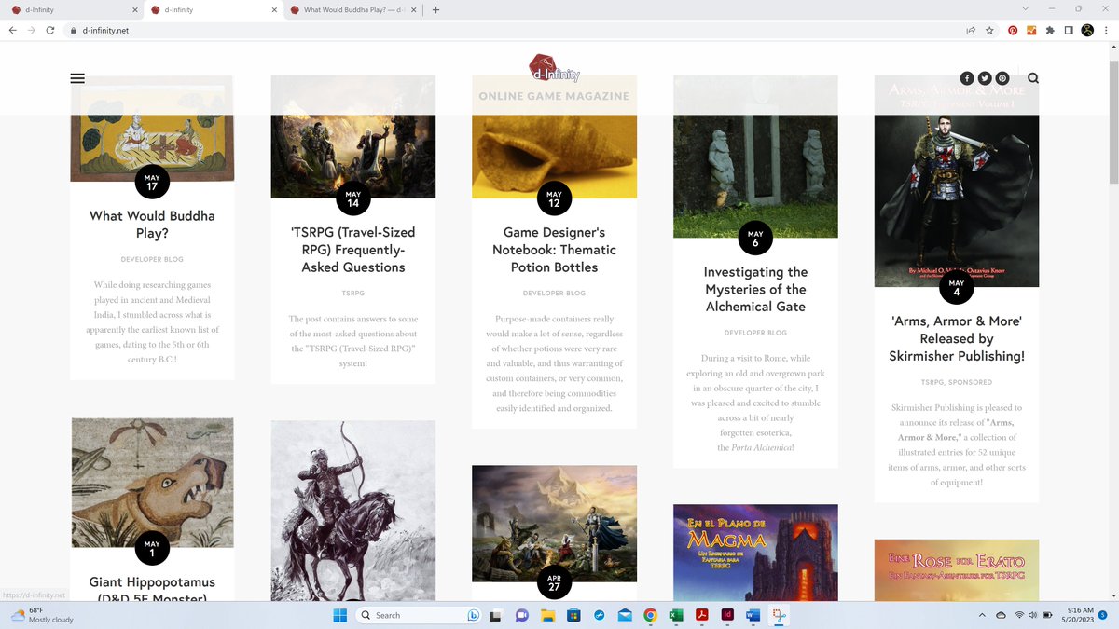Image resolution: width=1119 pixels, height=629 pixels.
Task: Open d-Infinity's Twitter icon in header
Action: click(985, 78)
